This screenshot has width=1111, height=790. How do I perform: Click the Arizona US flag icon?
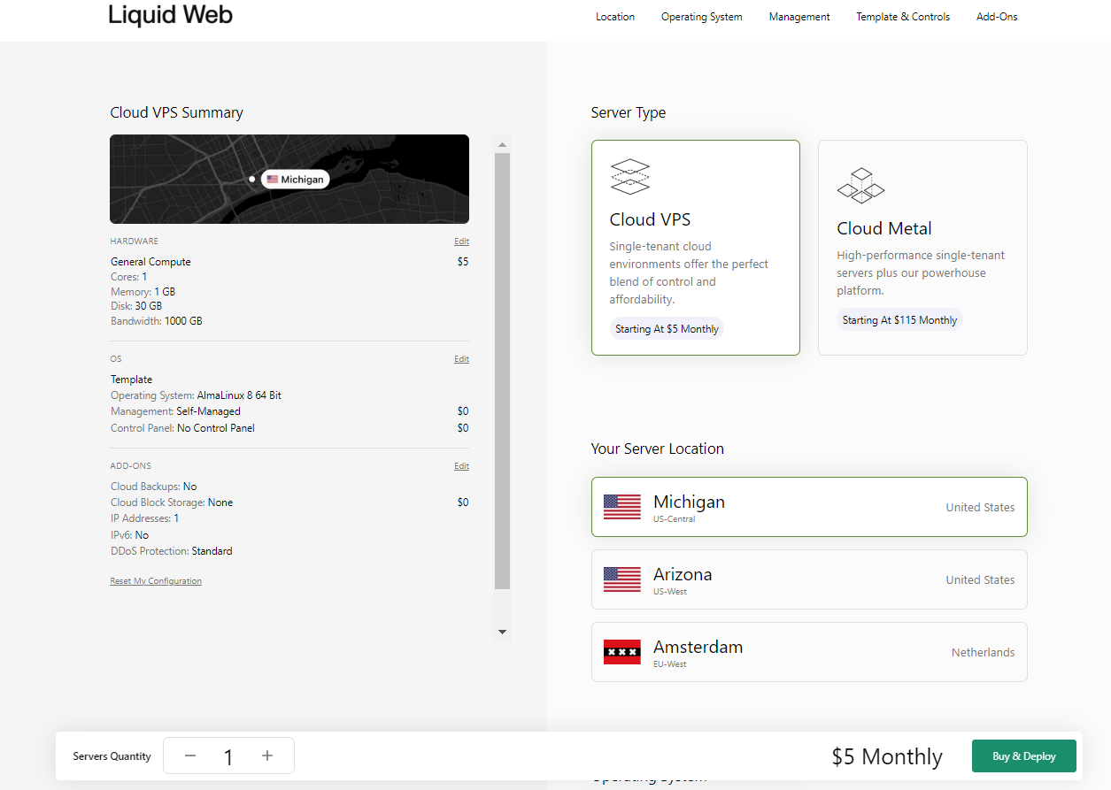coord(621,579)
